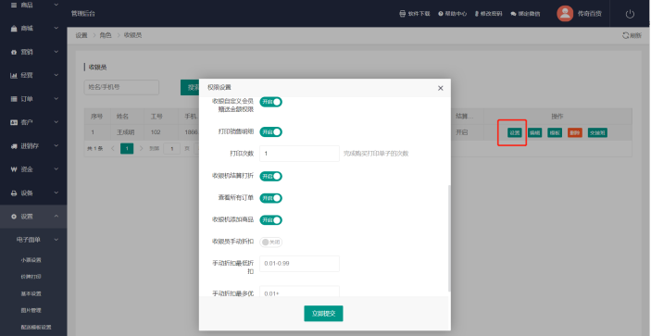Click the printer icon beside 软件下载

(x=402, y=14)
